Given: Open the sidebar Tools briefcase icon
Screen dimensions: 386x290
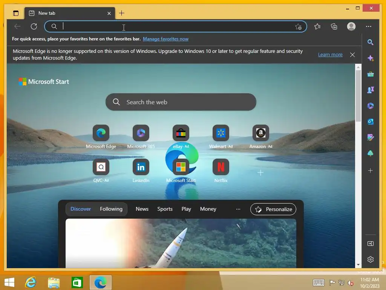Looking at the screenshot, I should pos(371,74).
